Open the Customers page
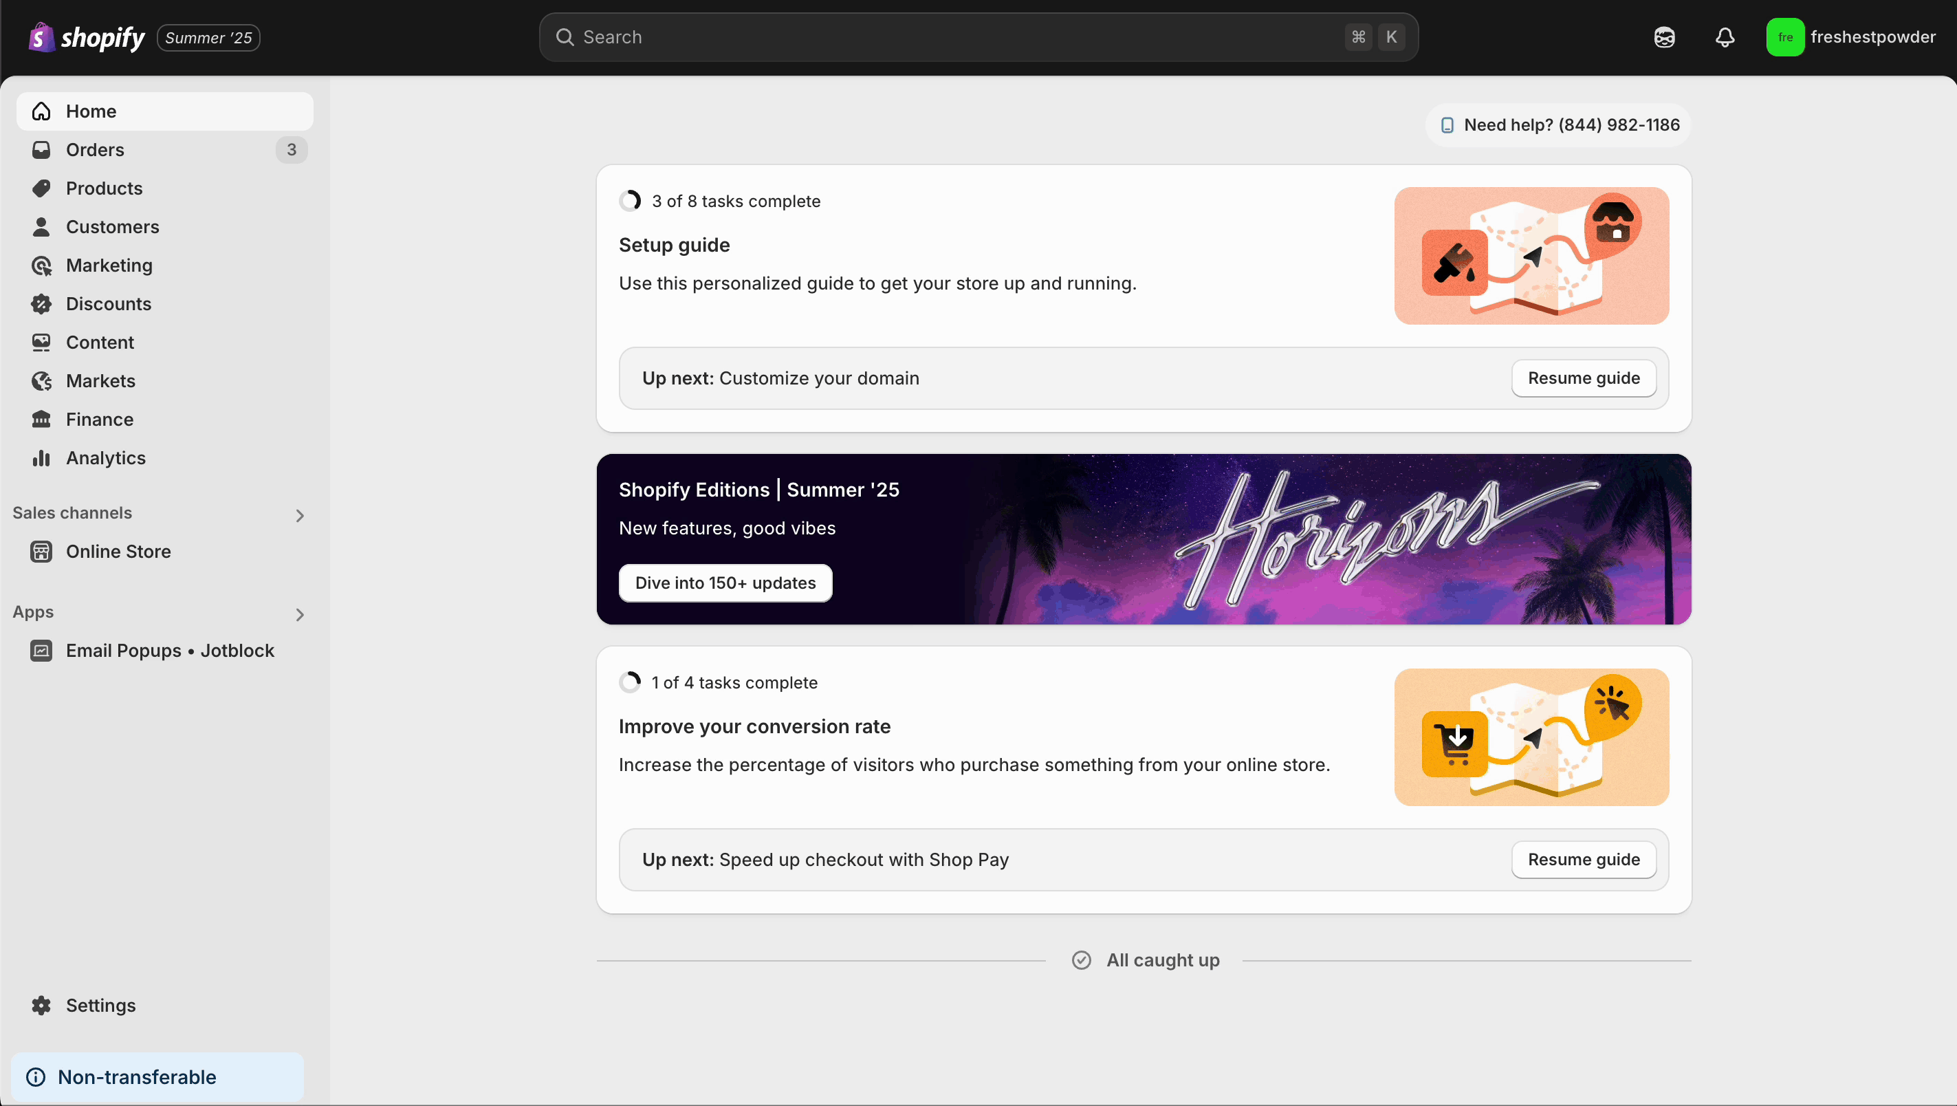This screenshot has width=1957, height=1106. coord(113,226)
